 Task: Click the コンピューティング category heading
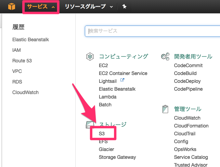pyautogui.click(x=124, y=57)
